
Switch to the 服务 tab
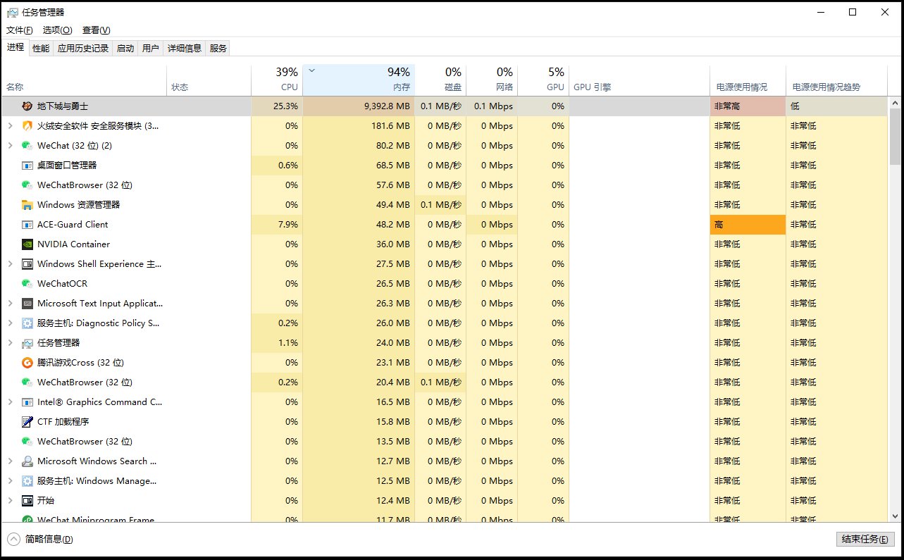(x=218, y=48)
